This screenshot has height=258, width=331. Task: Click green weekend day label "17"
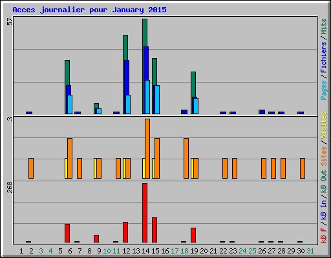click(x=175, y=251)
